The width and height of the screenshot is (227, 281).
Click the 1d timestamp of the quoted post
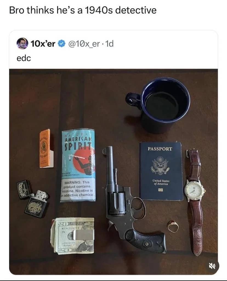click(x=109, y=44)
